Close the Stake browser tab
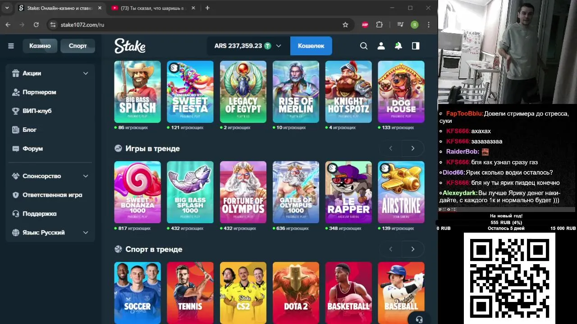577x324 pixels. pyautogui.click(x=100, y=8)
